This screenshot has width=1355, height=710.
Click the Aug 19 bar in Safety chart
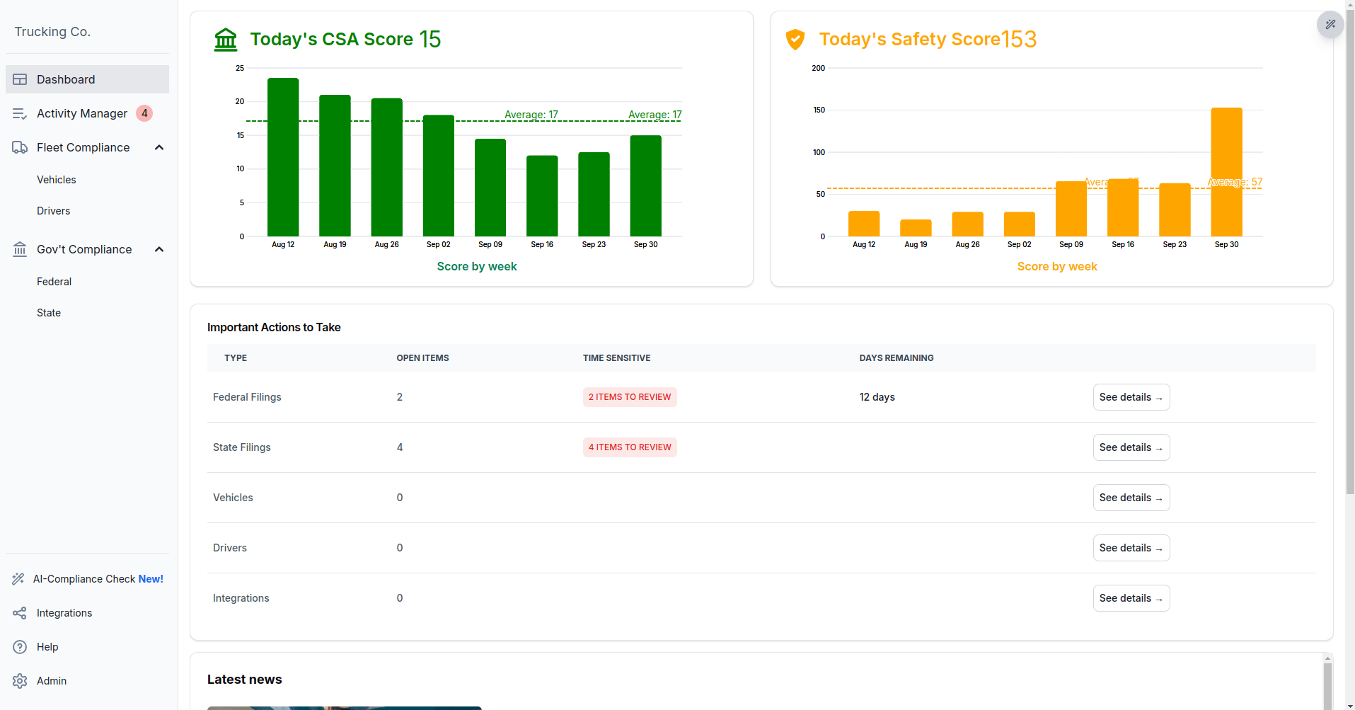(x=916, y=228)
